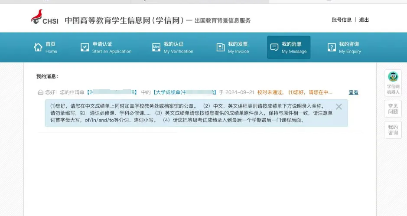Viewport: 407px width, 216px height.
Task: Click the checkmark icon beside 申请认证
Action: [85, 47]
